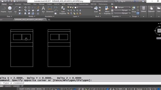161x90 pixels.
Task: Select the Polyline tool
Action: (x=4, y=9)
